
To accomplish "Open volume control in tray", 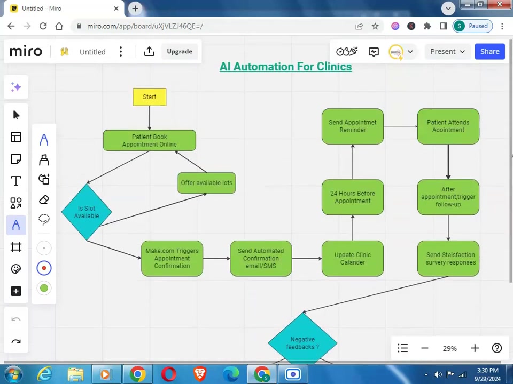I will [x=438, y=374].
